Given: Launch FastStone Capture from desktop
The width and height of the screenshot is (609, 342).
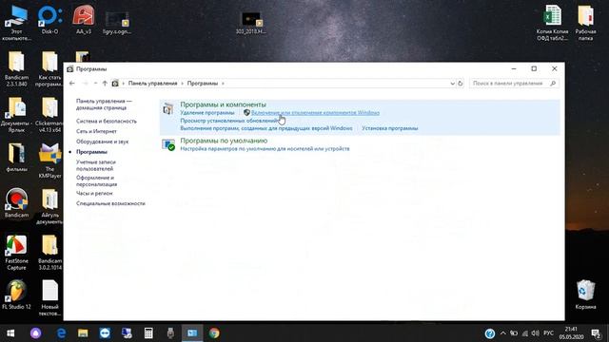Looking at the screenshot, I should tap(16, 253).
